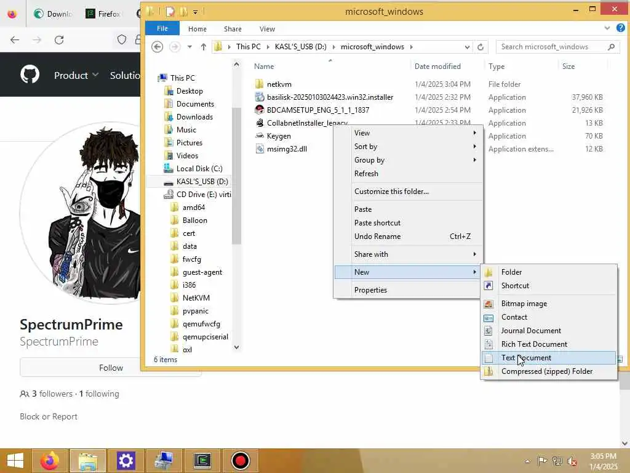The width and height of the screenshot is (630, 473).
Task: Select the BDCAMSETUP_ENG_5_1_1_1837 file icon
Action: tap(260, 110)
